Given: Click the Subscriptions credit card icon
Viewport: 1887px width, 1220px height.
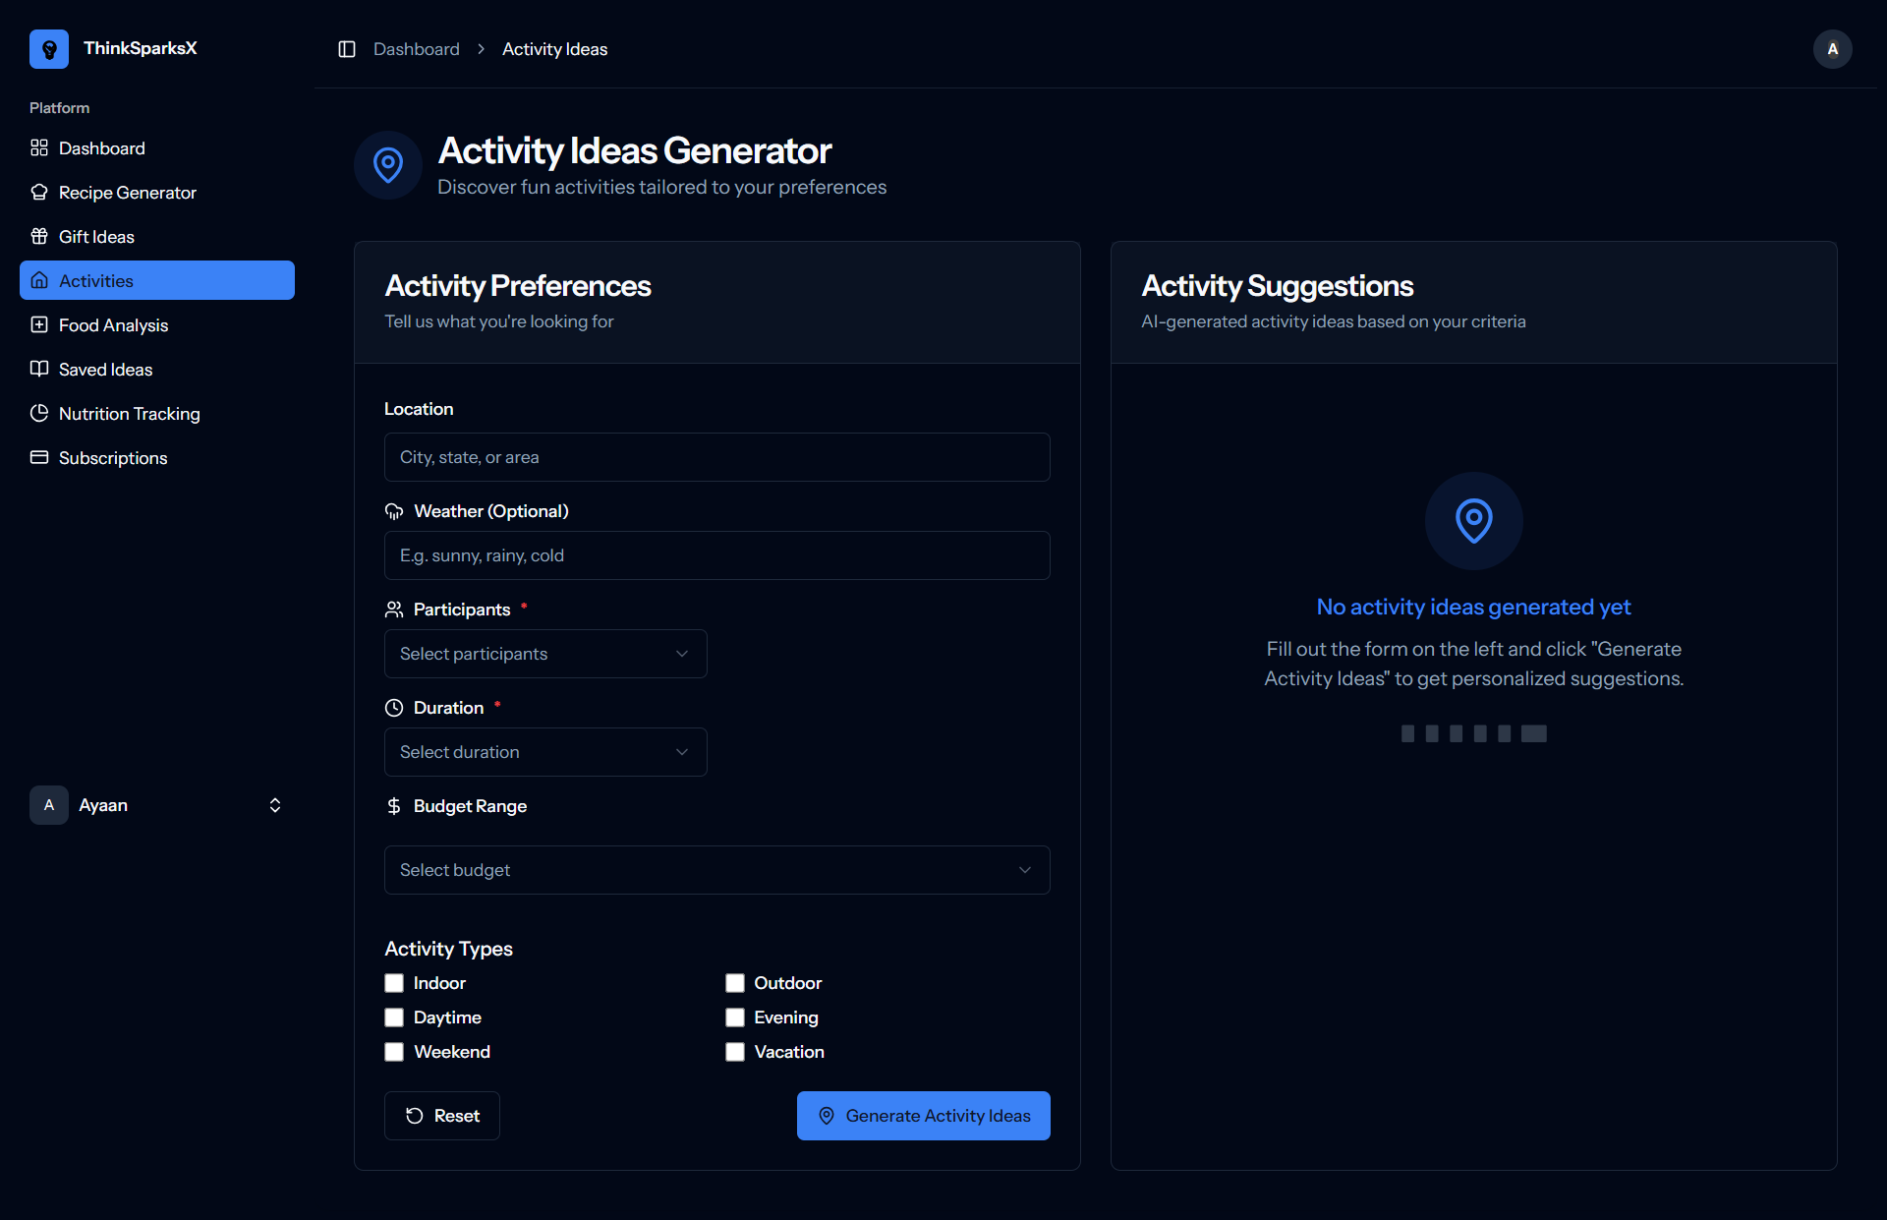Looking at the screenshot, I should tap(39, 458).
